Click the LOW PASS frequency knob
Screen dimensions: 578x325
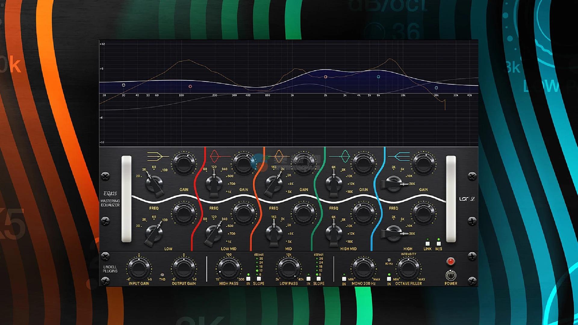pos(288,268)
